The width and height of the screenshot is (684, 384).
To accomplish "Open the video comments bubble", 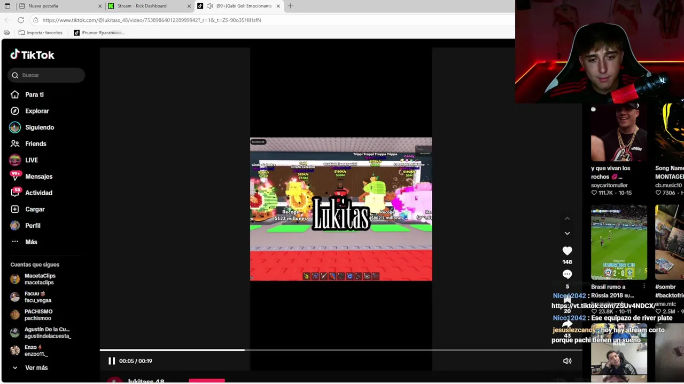I will pyautogui.click(x=567, y=274).
